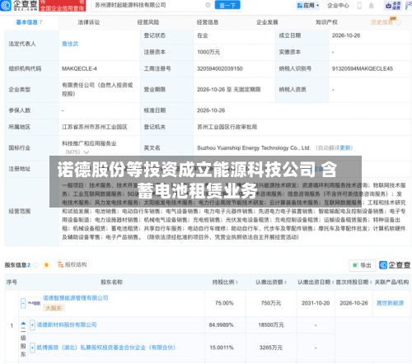Select the 15.0011% shareholding value
The height and width of the screenshot is (364, 412).
(x=222, y=348)
